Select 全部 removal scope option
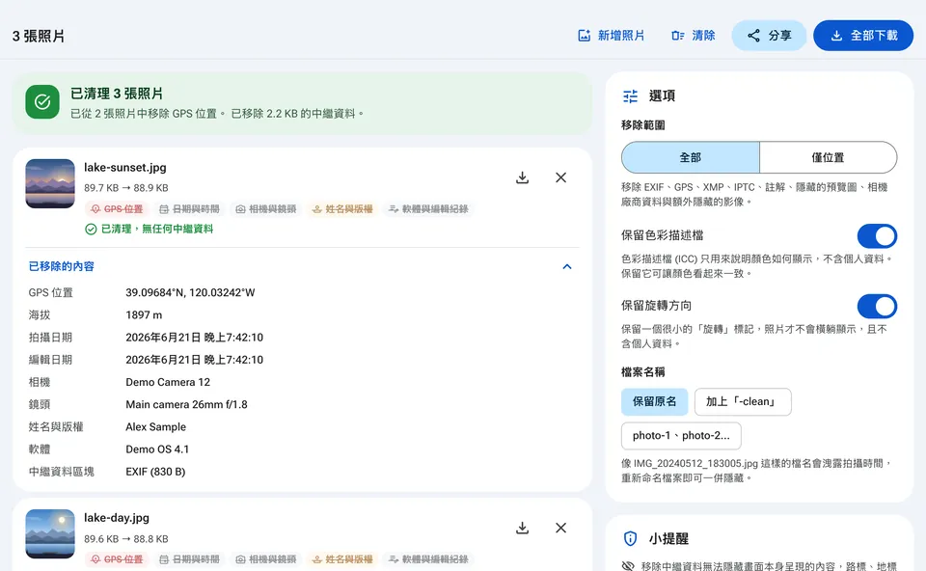 (x=691, y=157)
